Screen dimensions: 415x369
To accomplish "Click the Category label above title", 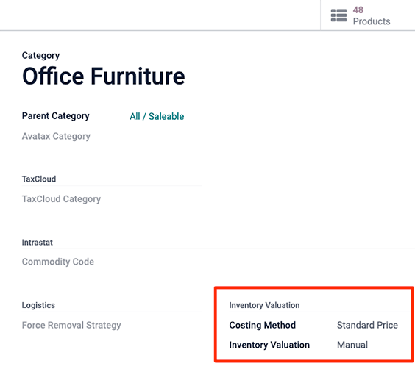I will click(40, 56).
